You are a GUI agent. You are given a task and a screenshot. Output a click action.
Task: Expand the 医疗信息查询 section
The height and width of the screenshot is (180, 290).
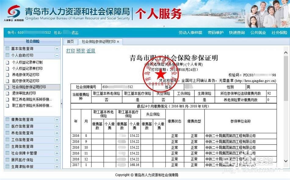point(57,126)
